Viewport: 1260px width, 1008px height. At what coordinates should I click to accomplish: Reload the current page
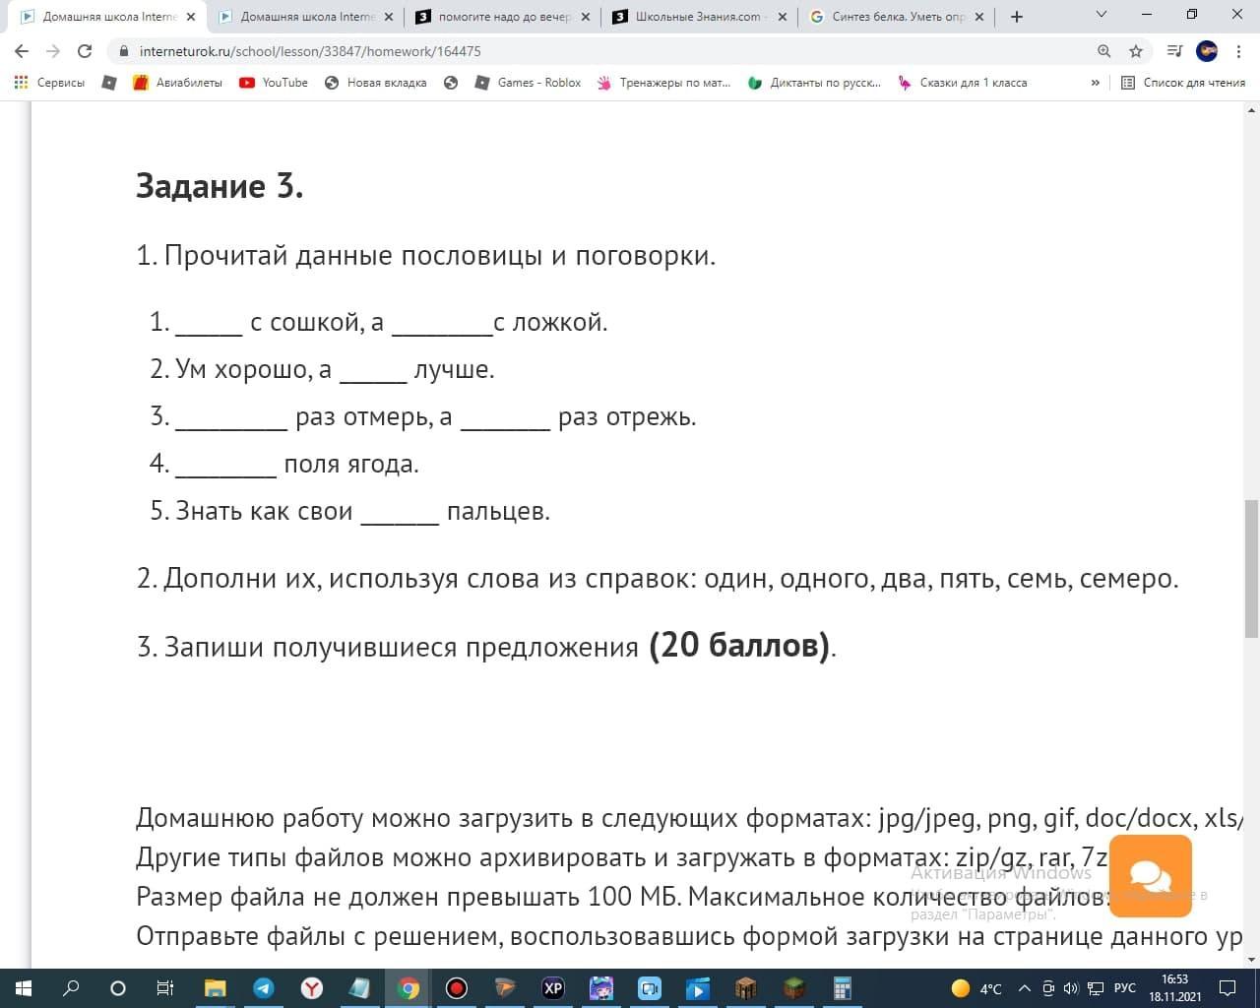coord(85,51)
